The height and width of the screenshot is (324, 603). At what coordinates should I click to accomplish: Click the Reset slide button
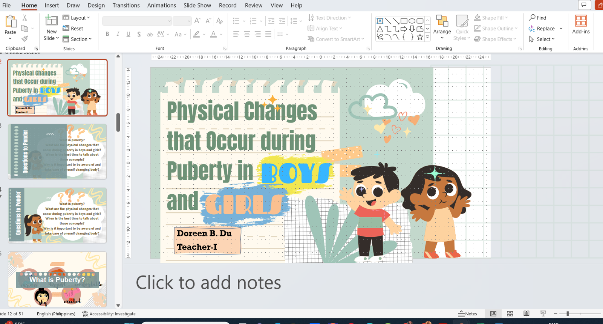coord(73,28)
